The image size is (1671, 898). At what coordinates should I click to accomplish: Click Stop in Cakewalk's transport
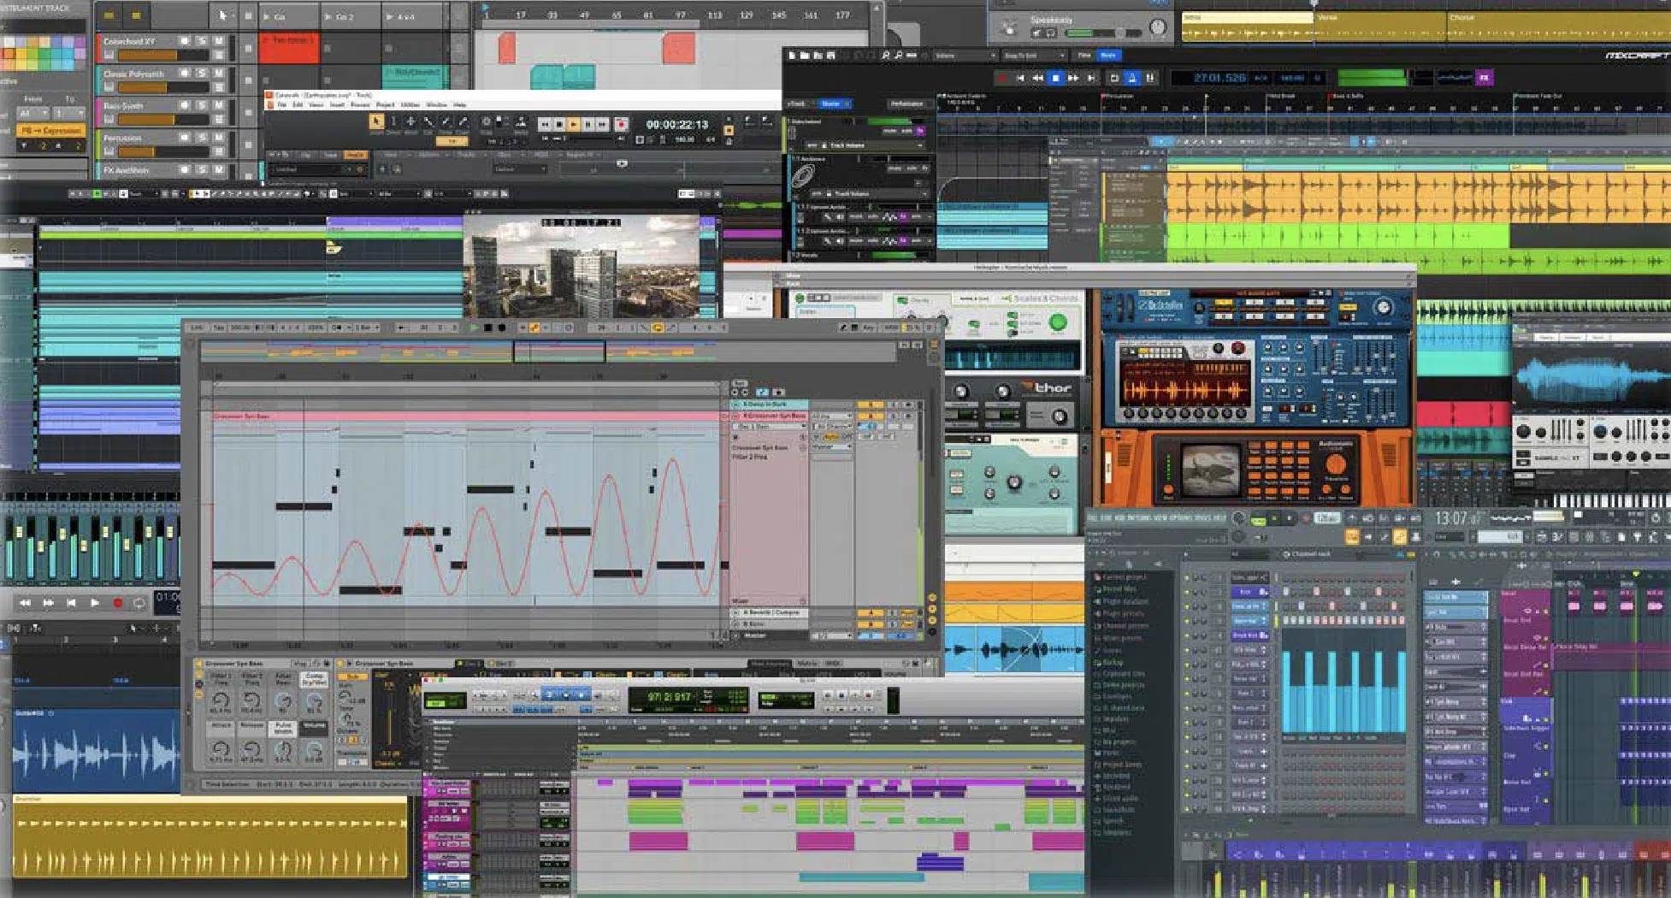tap(559, 124)
